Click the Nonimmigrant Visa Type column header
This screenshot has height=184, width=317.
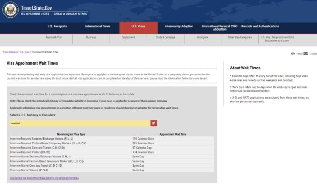point(71,134)
